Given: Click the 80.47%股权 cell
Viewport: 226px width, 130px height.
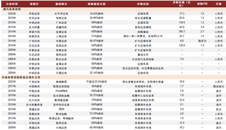Looking at the screenshot, I should [x=97, y=41].
